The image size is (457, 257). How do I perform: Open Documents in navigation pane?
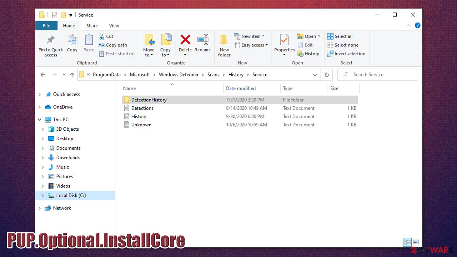[x=68, y=148]
